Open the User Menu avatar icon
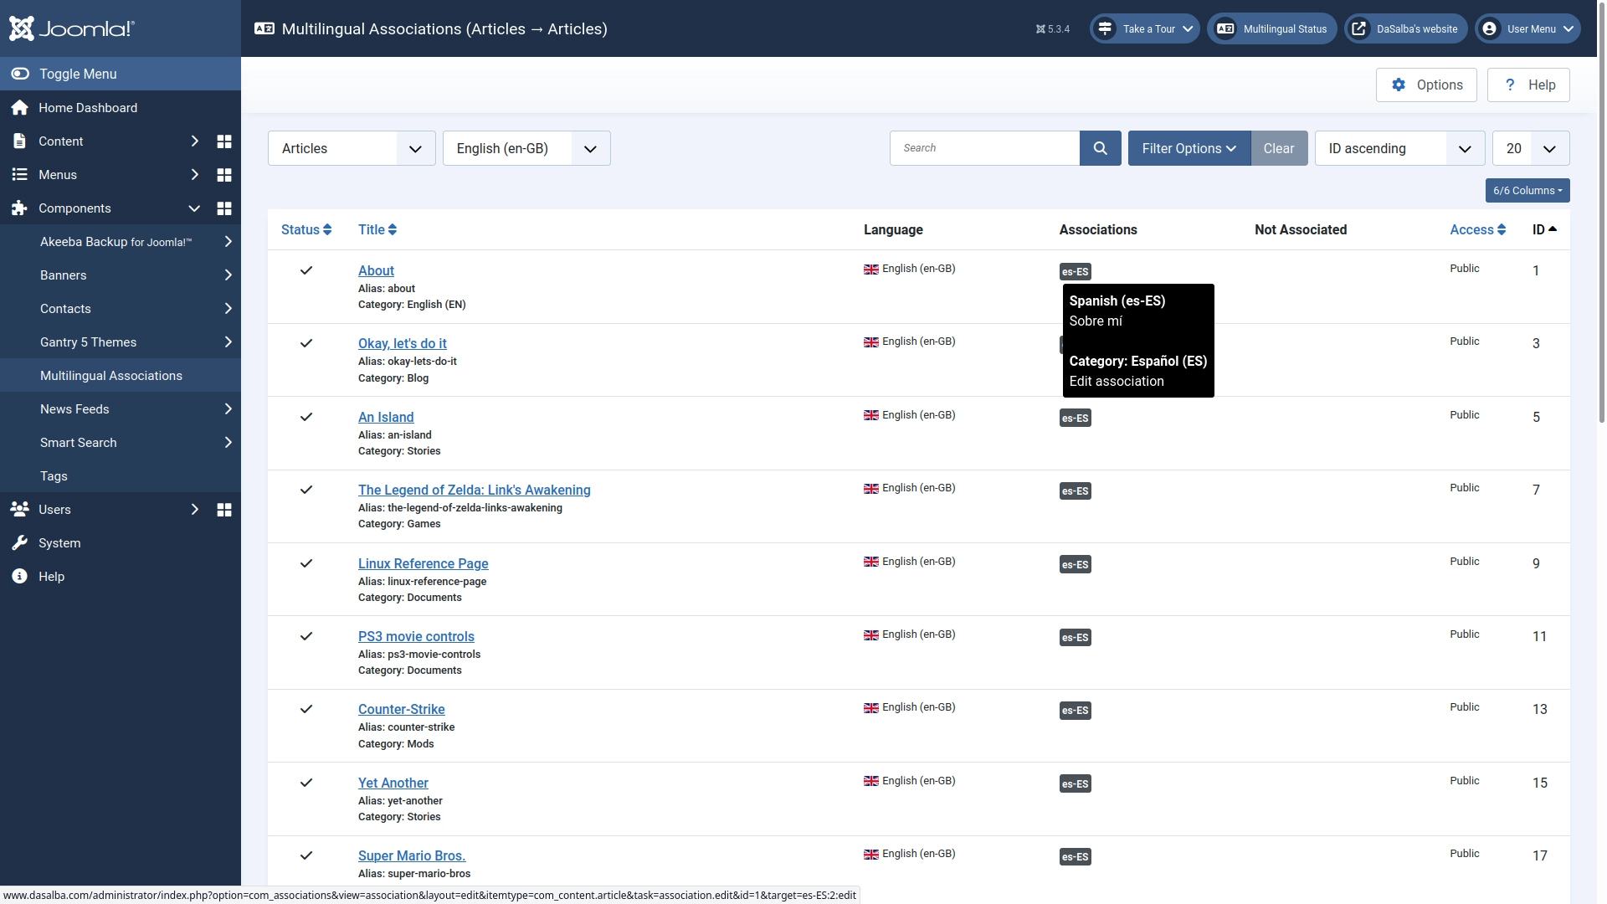Image resolution: width=1607 pixels, height=904 pixels. (x=1491, y=28)
